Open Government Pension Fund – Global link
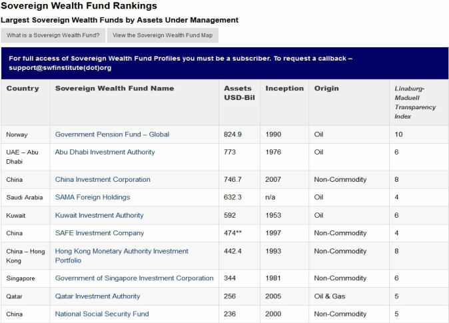Viewport: 449px width, 323px height. (112, 135)
